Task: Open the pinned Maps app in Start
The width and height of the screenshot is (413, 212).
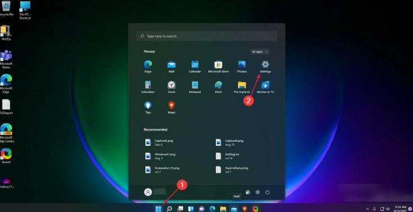Action: click(171, 107)
